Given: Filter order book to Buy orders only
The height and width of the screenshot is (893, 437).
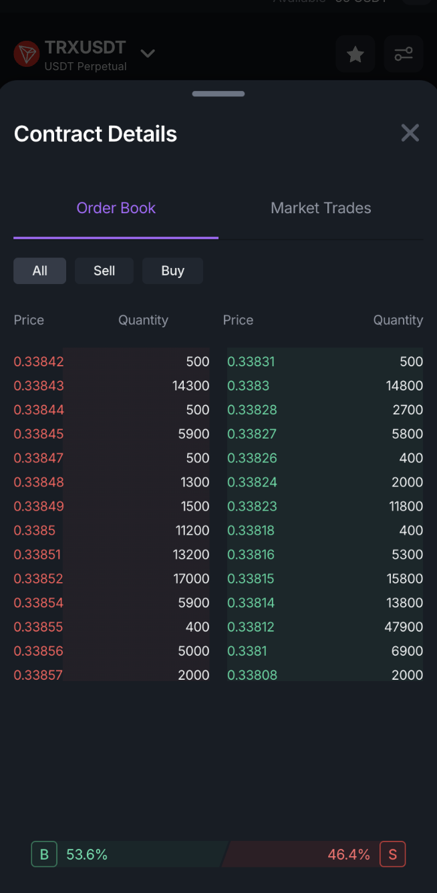Looking at the screenshot, I should point(172,271).
